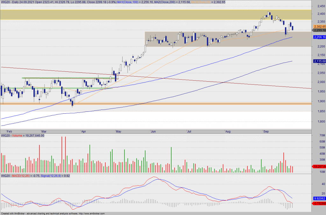
Task: Click the Volume label in volume pane
Action: click(18, 136)
